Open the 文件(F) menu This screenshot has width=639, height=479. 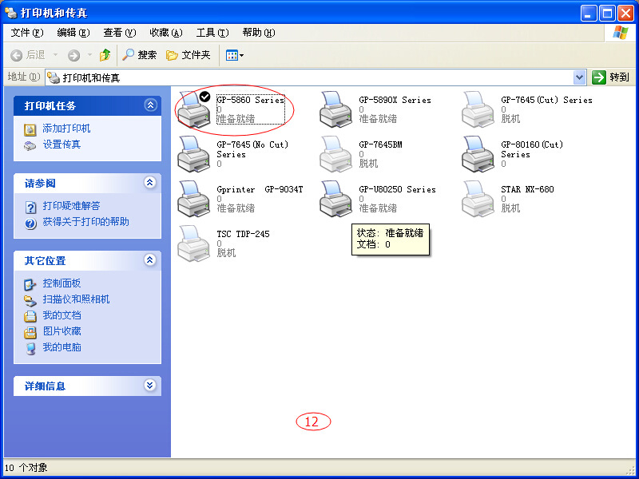(27, 33)
